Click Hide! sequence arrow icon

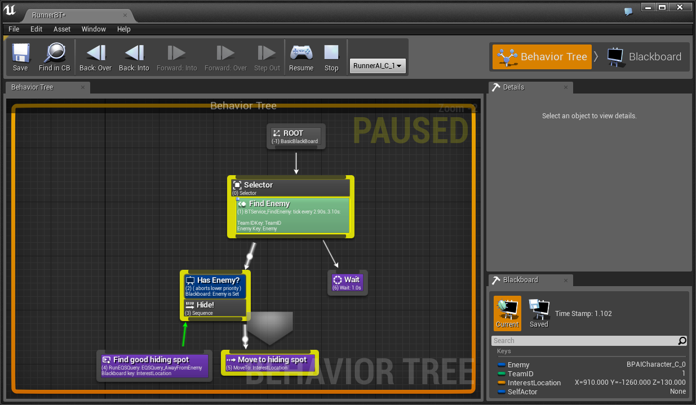190,305
